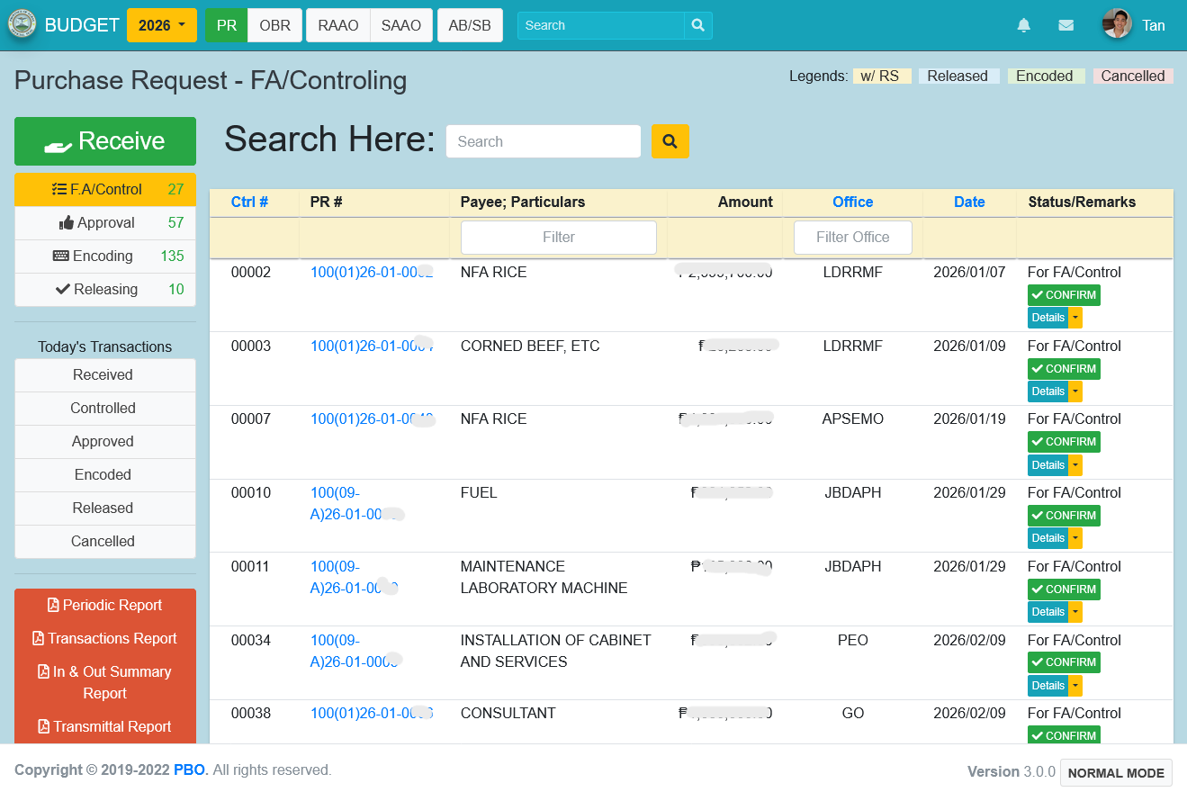Click yellow search button beside Search Here
The width and height of the screenshot is (1187, 801).
tap(670, 141)
